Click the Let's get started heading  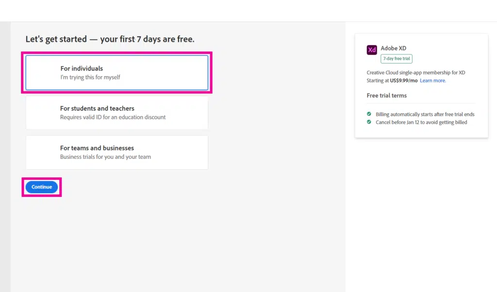coord(111,39)
